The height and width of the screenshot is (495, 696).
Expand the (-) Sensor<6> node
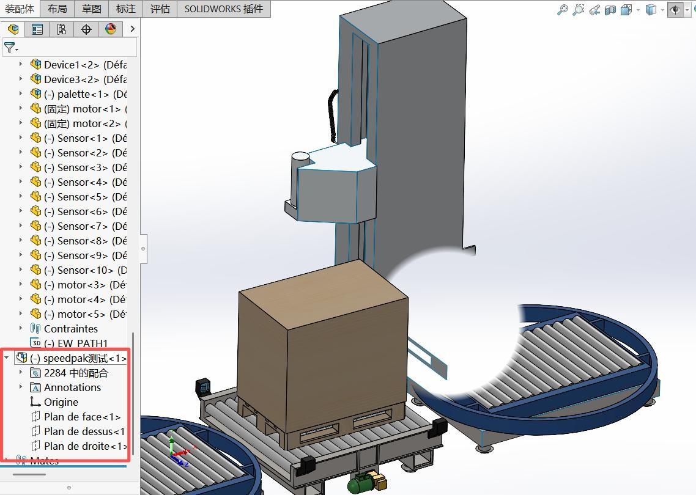click(x=20, y=211)
